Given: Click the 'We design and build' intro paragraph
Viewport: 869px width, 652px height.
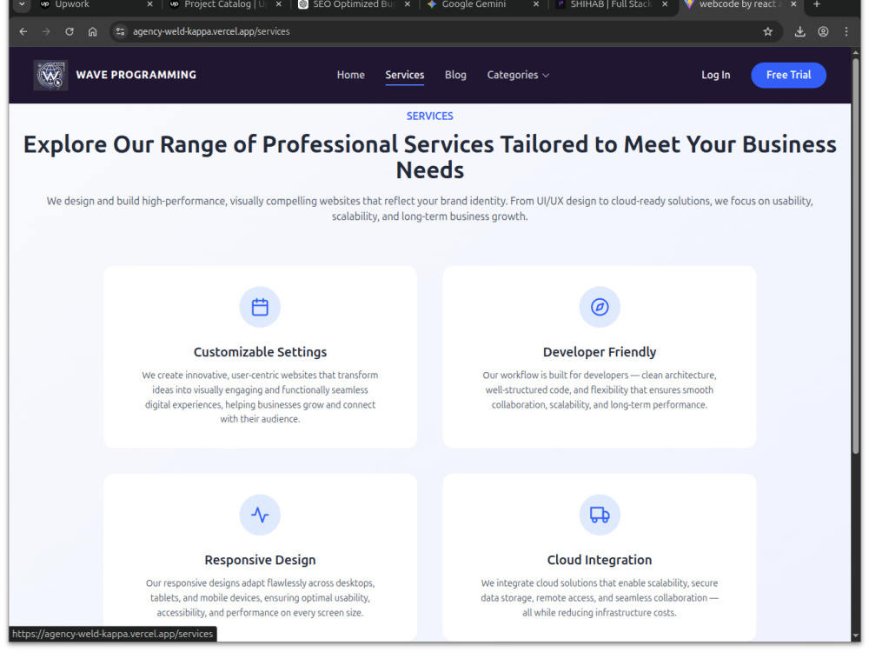Looking at the screenshot, I should click(x=429, y=209).
